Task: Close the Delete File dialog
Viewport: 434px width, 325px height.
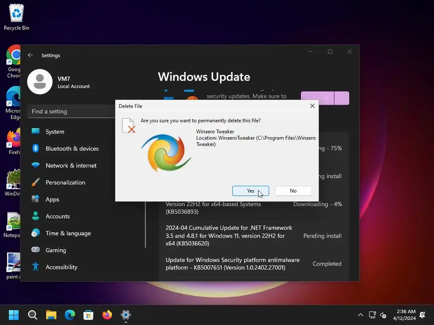Action: click(312, 106)
